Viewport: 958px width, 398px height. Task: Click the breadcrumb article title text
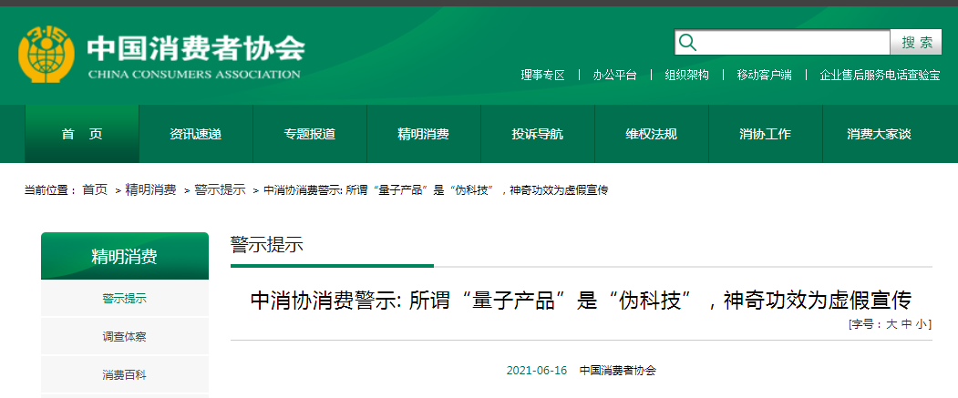pyautogui.click(x=436, y=189)
